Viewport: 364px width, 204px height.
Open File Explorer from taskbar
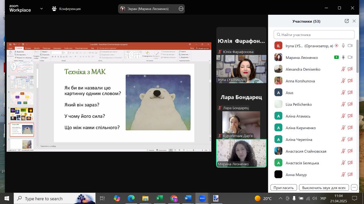(x=145, y=198)
